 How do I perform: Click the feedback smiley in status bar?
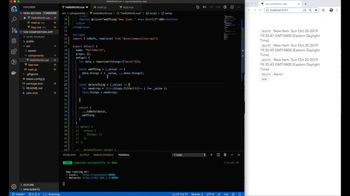coord(234,194)
